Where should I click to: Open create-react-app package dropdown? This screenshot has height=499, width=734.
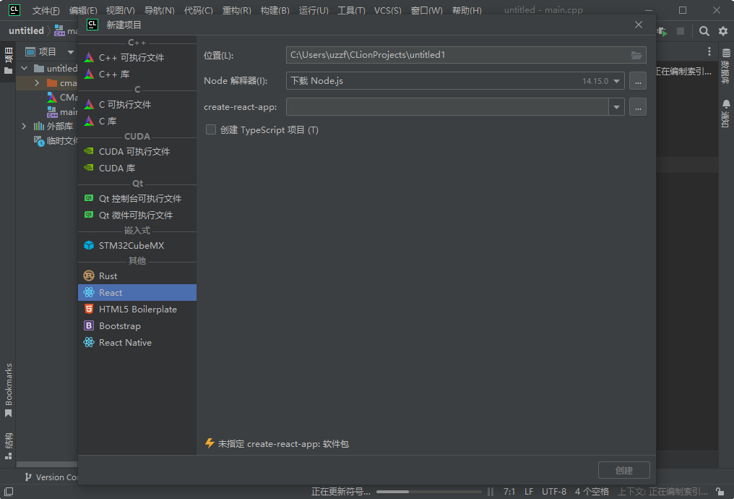(x=616, y=107)
